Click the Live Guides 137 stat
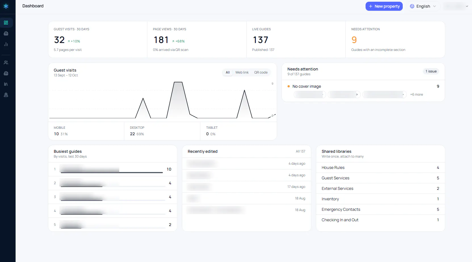This screenshot has width=472, height=262. pos(296,40)
